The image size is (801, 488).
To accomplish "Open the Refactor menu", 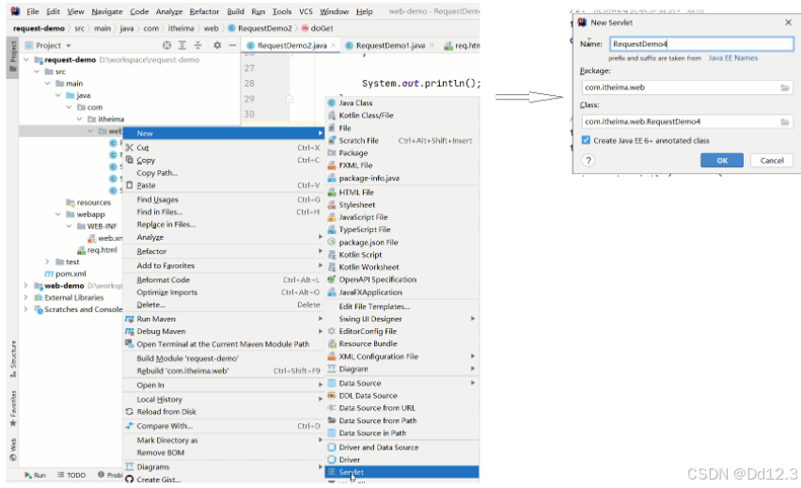I will (204, 11).
